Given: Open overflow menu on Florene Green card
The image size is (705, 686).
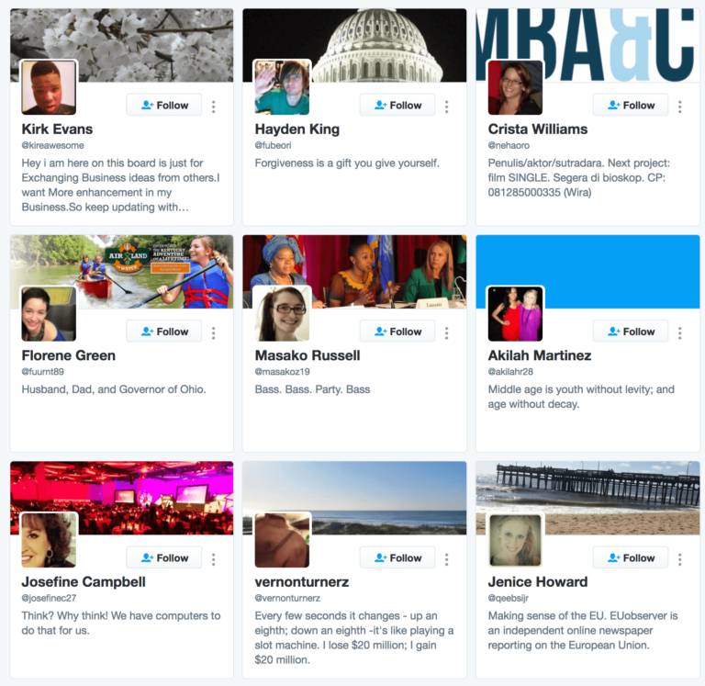Looking at the screenshot, I should pos(214,332).
